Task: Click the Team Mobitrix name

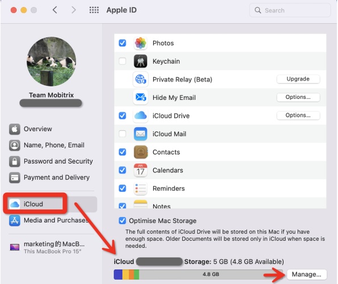Action: (51, 95)
